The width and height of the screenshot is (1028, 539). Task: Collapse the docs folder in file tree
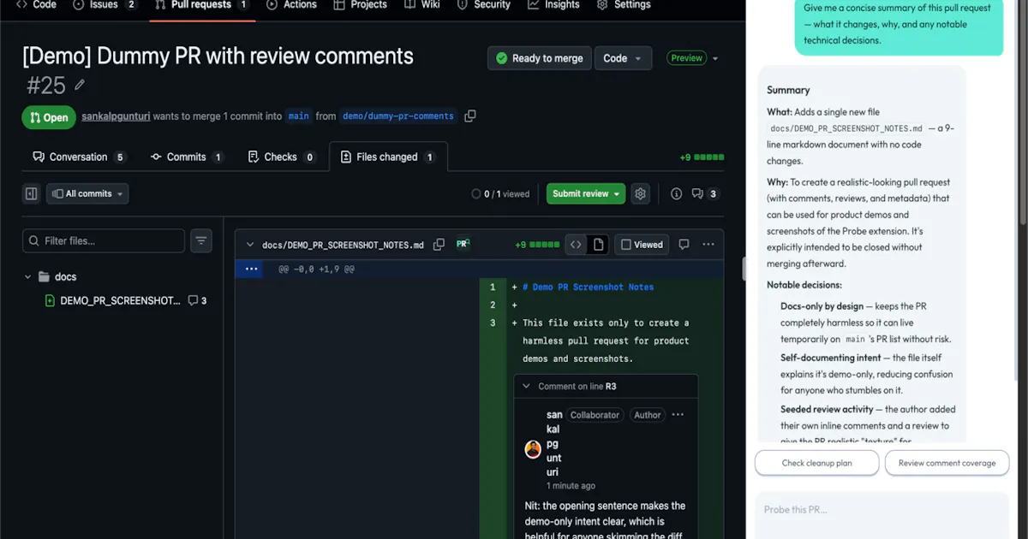coord(28,276)
